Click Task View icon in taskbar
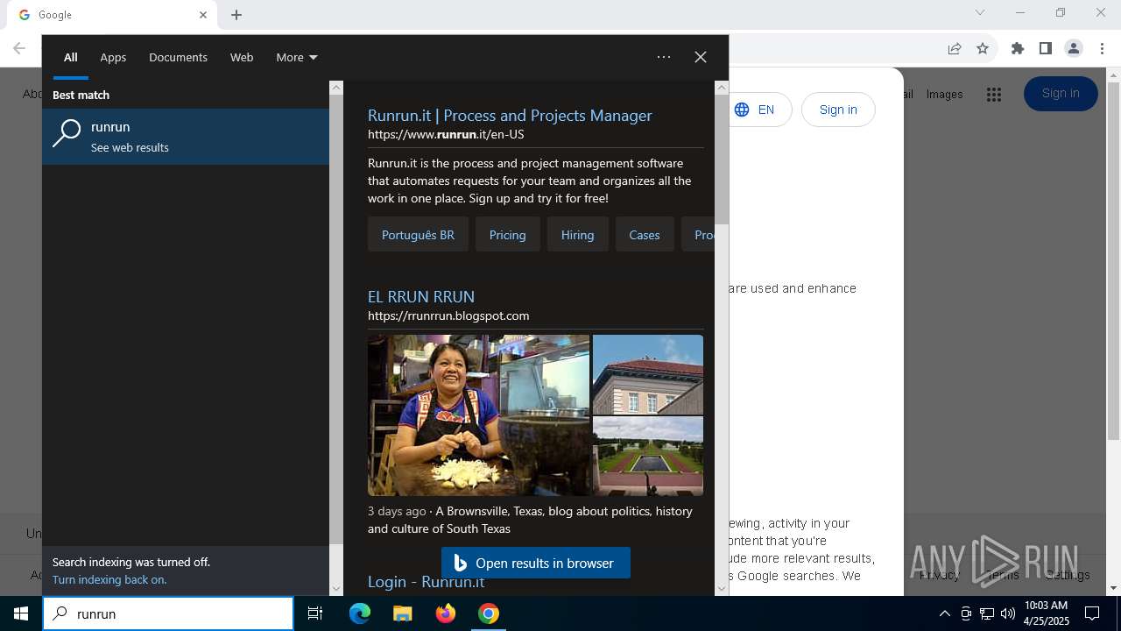 (315, 613)
